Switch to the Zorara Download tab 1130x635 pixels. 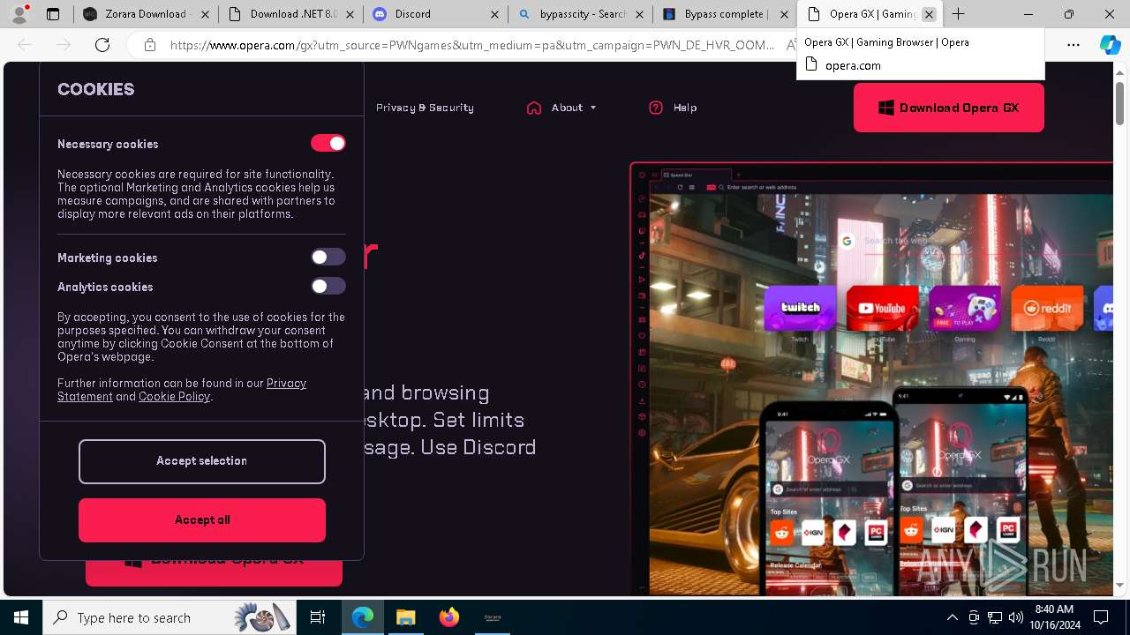(x=146, y=14)
